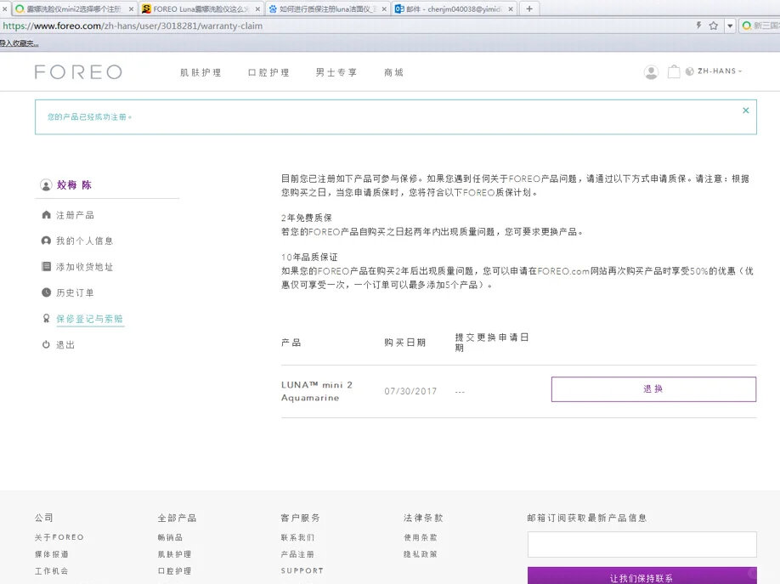Open 我的个人信息 in the sidebar
Screen dimensions: 780x584
click(84, 241)
